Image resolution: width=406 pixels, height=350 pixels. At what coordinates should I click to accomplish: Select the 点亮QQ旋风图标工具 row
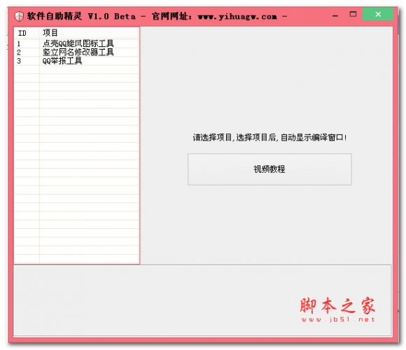76,43
